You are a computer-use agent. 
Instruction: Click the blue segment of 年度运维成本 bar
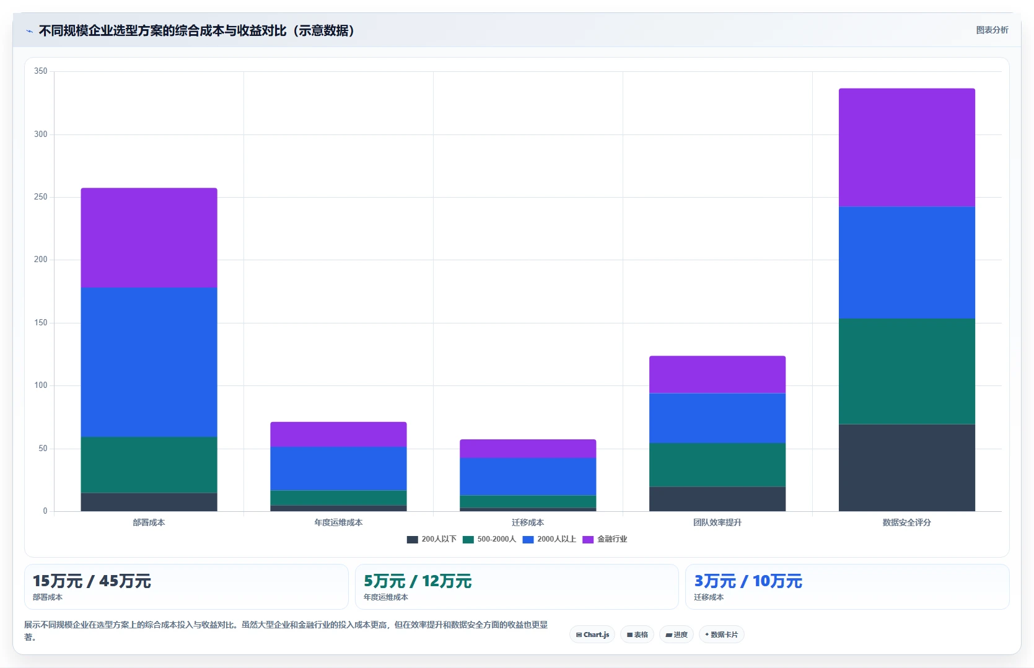pyautogui.click(x=338, y=468)
